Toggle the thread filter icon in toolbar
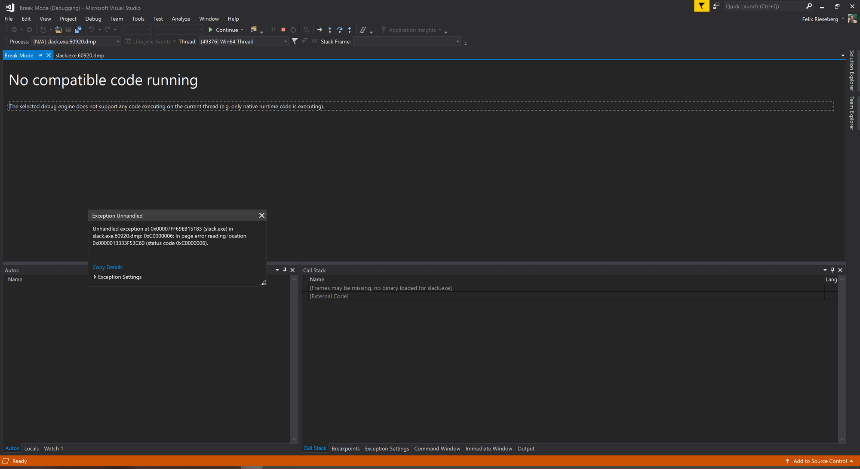 tap(295, 41)
